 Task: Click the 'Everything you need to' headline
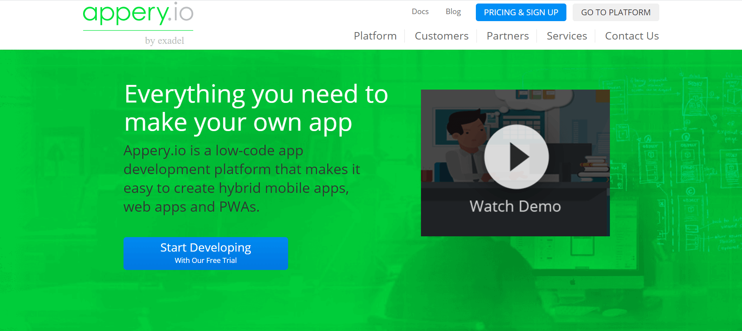(256, 94)
